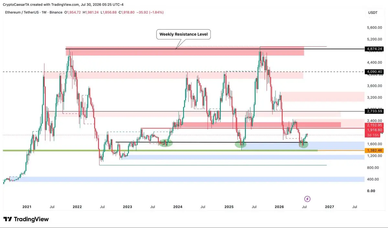
Task: Click the 1,918.80 current price label
Action: pyautogui.click(x=375, y=130)
